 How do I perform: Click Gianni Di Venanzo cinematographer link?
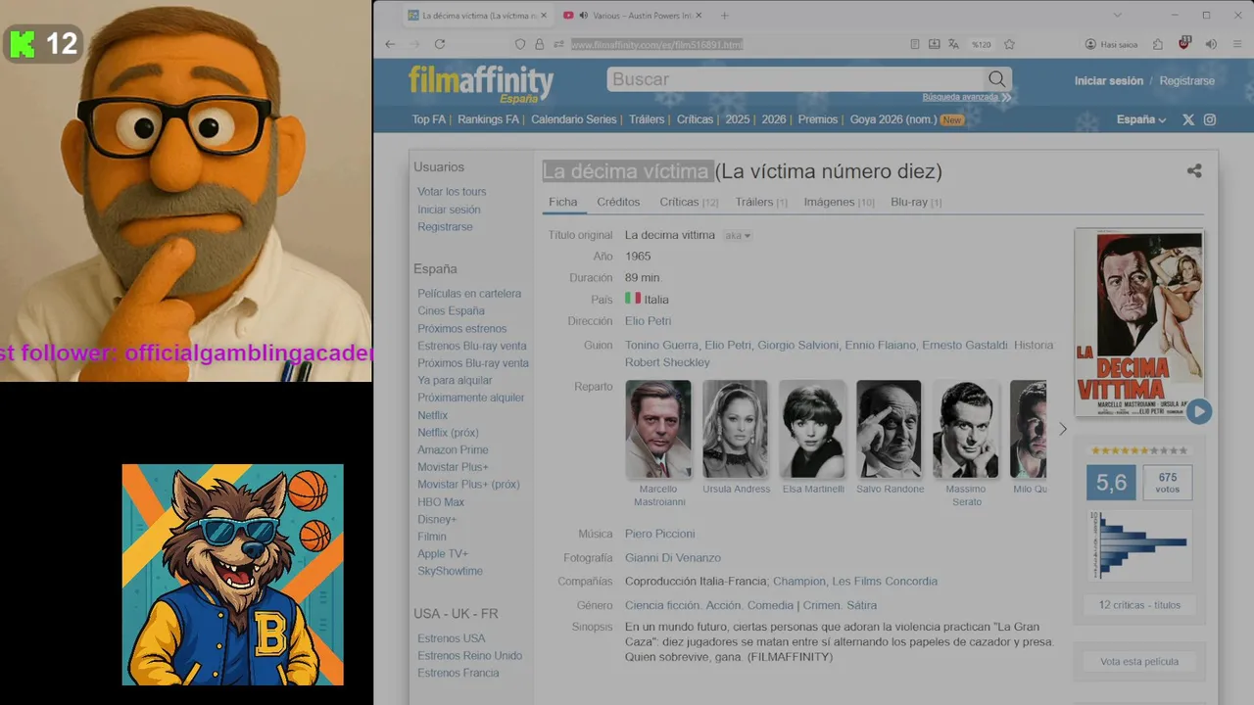point(673,558)
